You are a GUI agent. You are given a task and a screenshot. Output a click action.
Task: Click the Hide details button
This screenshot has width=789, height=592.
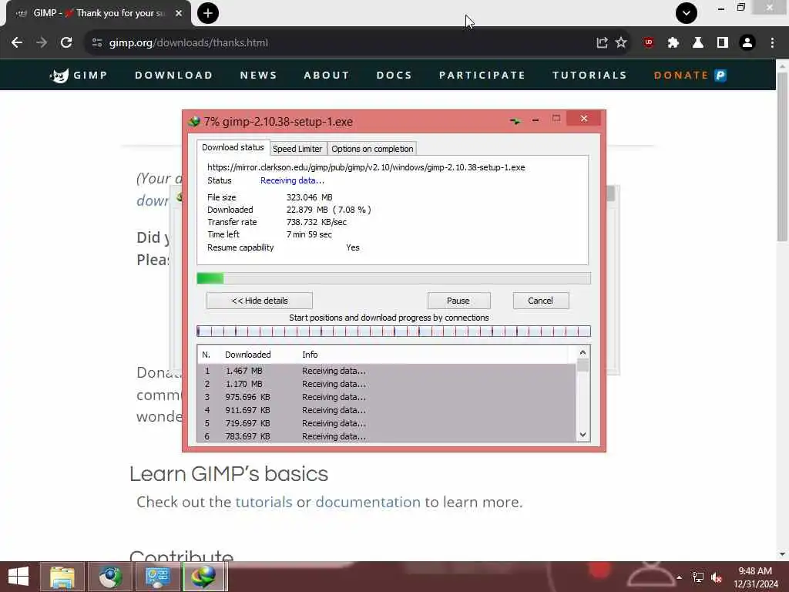coord(260,301)
